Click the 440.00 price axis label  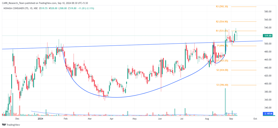(268, 68)
